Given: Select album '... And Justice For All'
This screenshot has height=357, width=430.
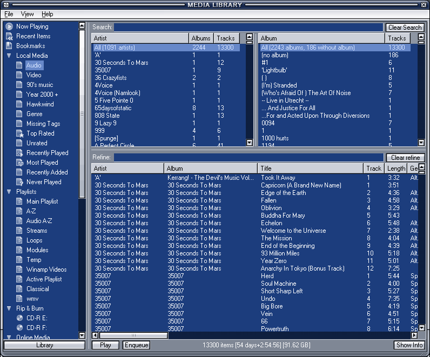Looking at the screenshot, I should click(335, 108).
